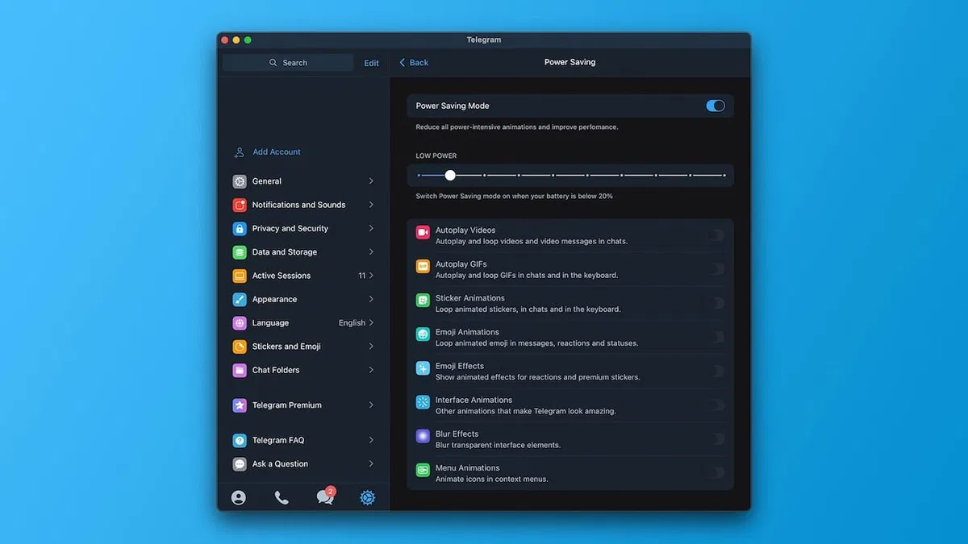Click the Active Sessions icon
Image resolution: width=968 pixels, height=544 pixels.
coord(240,276)
